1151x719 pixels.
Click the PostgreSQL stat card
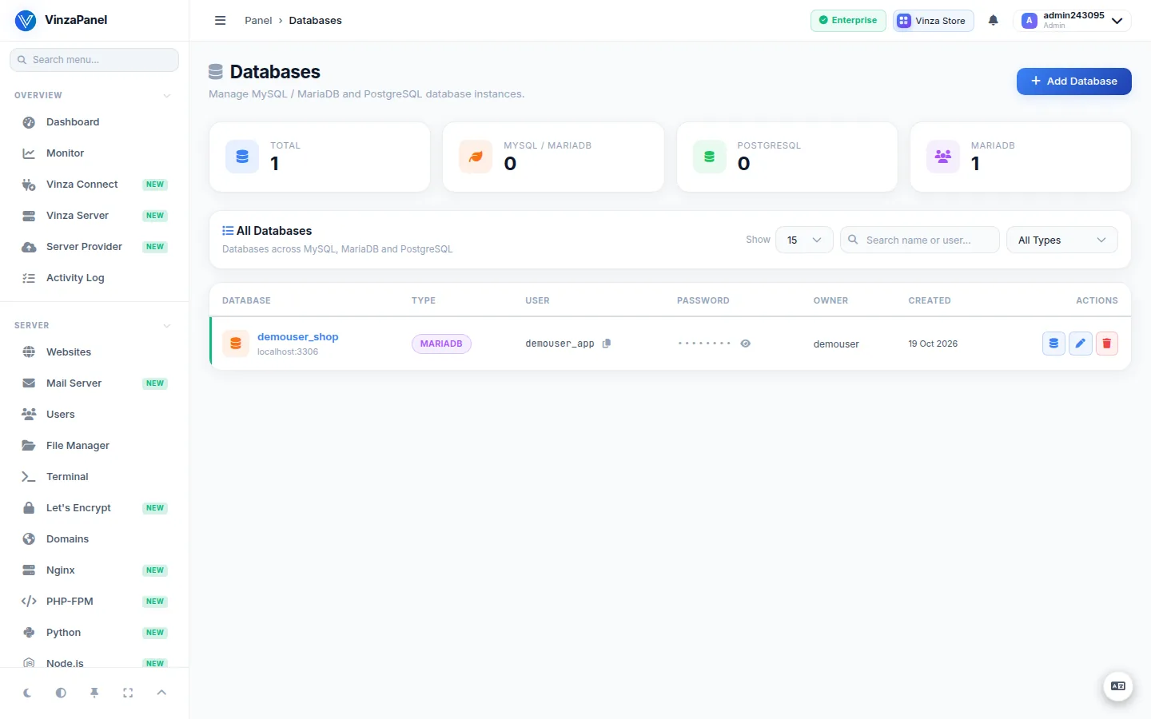pyautogui.click(x=787, y=157)
